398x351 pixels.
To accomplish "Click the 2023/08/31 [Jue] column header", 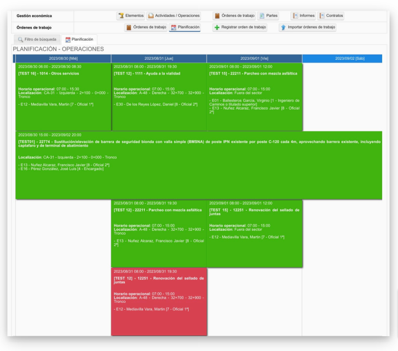I will tap(158, 58).
